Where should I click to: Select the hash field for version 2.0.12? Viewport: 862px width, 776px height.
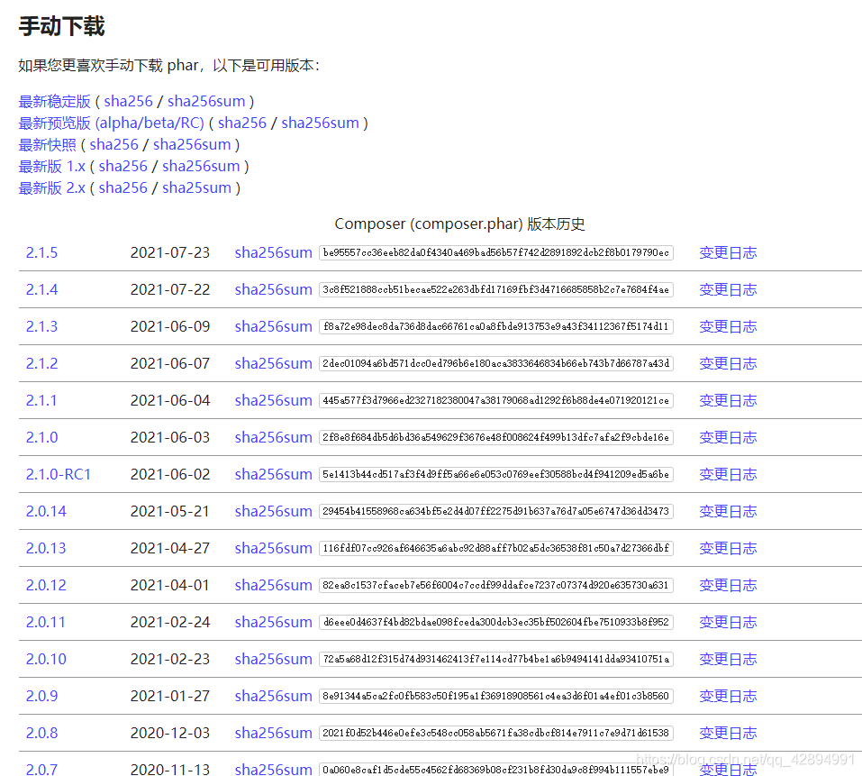tap(496, 585)
